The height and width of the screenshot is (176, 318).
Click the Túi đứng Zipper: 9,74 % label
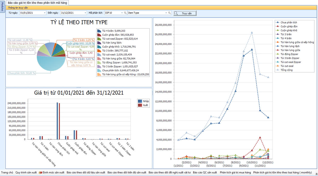tap(21, 47)
